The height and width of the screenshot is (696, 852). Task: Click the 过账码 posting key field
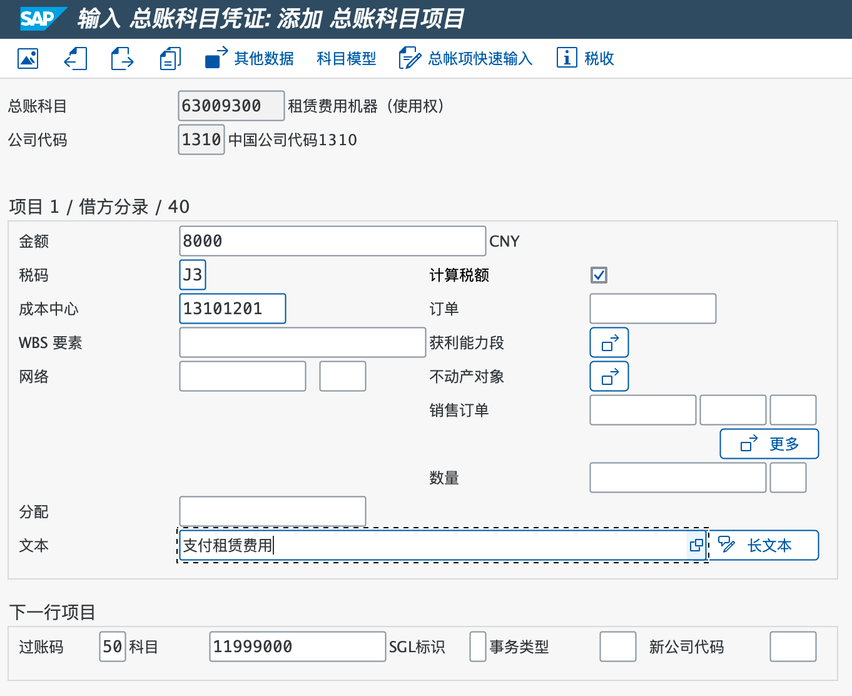coord(113,647)
